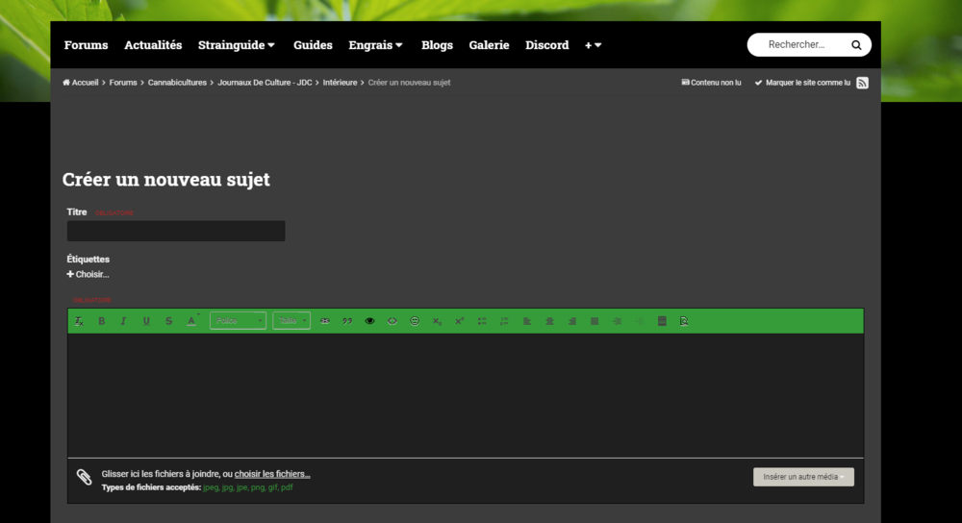Open Contenu non lu

pos(711,82)
